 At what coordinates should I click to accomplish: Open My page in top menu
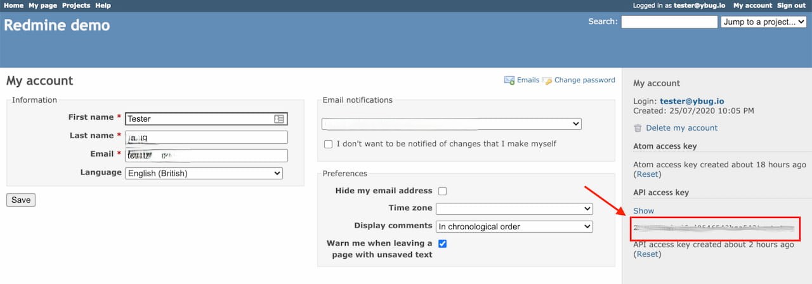pyautogui.click(x=43, y=5)
